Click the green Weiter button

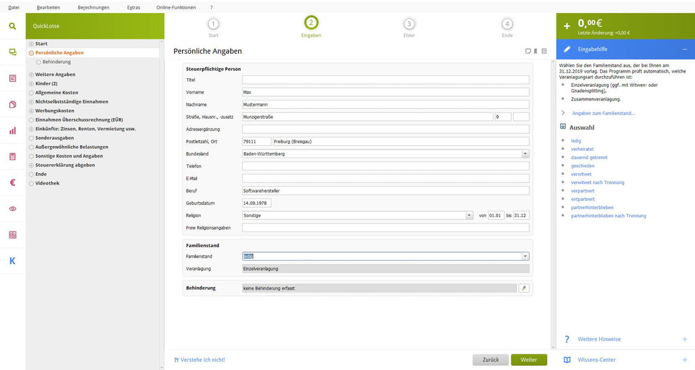pyautogui.click(x=529, y=360)
